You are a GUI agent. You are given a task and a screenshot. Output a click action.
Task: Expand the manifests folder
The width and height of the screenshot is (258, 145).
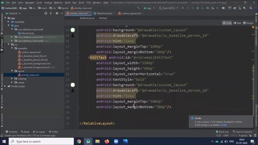click(8, 22)
